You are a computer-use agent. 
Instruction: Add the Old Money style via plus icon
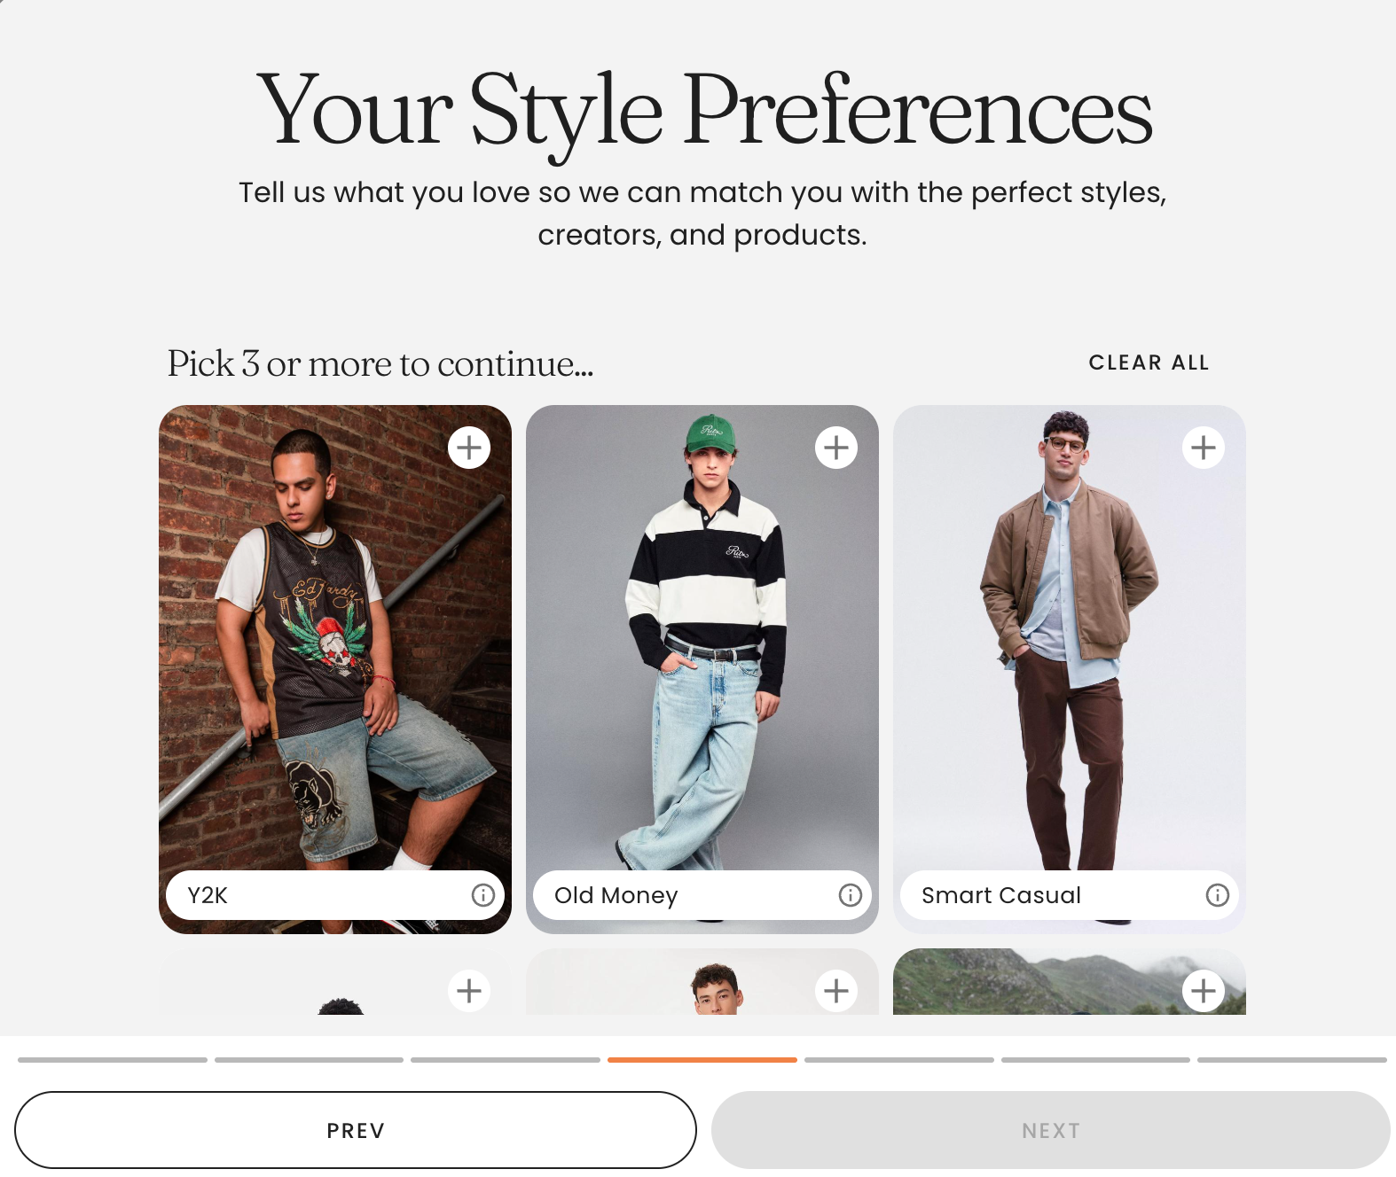click(x=836, y=448)
